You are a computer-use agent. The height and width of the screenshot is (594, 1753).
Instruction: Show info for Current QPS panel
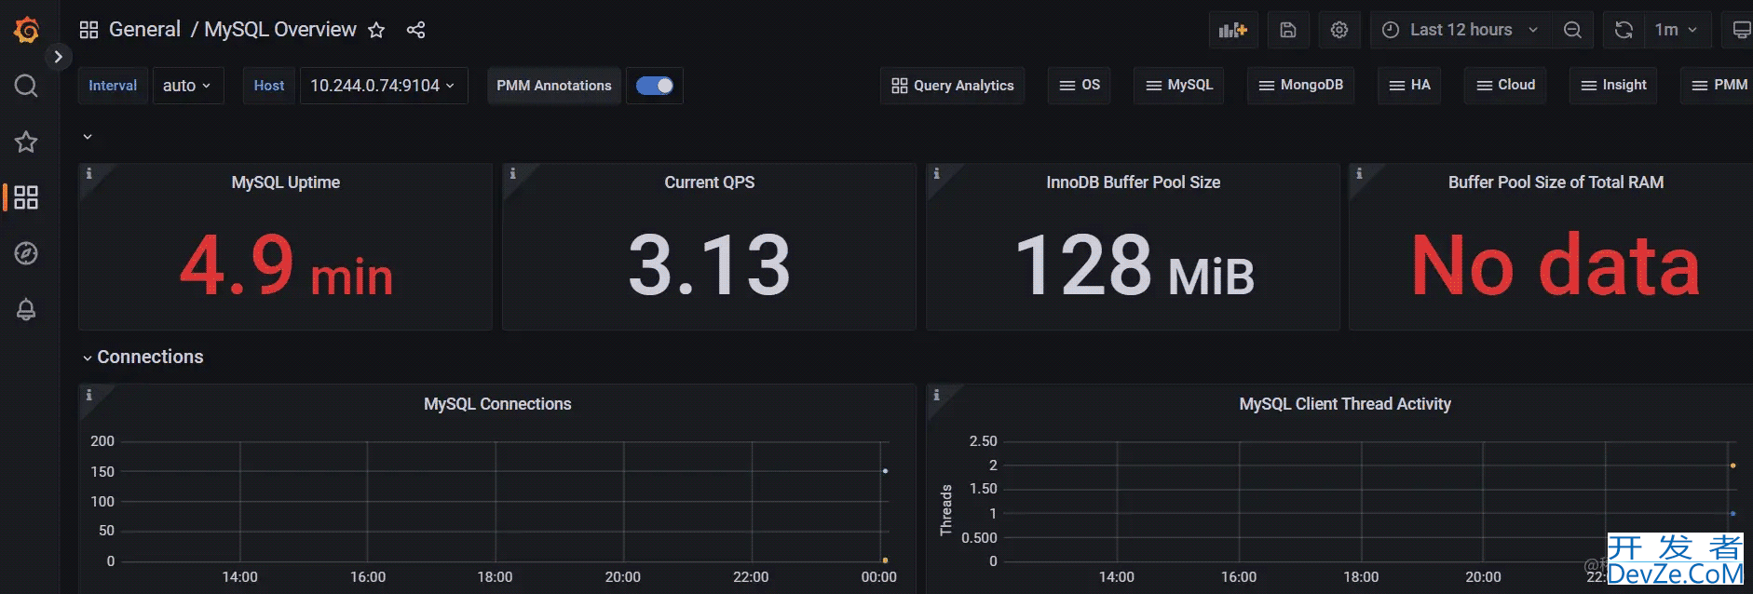(x=513, y=173)
